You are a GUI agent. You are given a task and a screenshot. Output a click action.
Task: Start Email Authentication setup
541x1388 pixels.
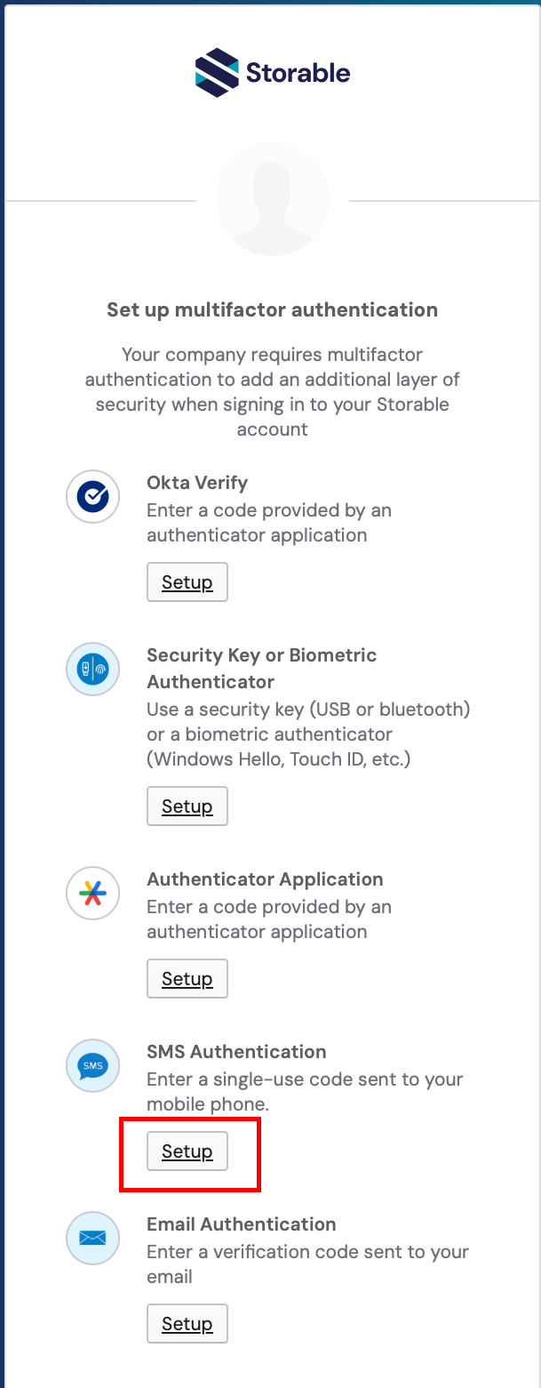(x=187, y=1324)
